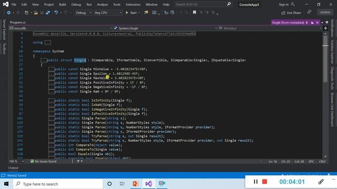Open PowerPoint from the taskbar

click(135, 184)
